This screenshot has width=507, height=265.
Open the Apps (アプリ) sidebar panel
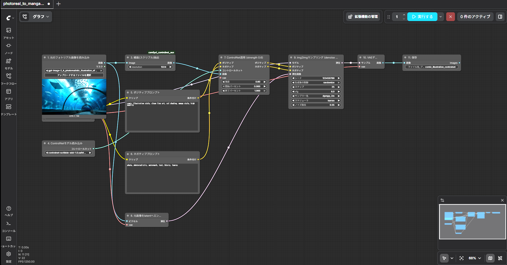click(x=8, y=94)
